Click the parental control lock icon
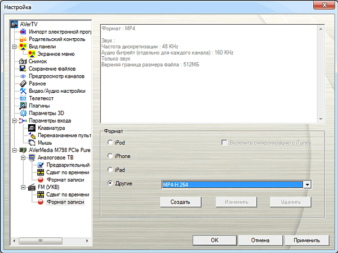The height and width of the screenshot is (253, 338). (23, 39)
